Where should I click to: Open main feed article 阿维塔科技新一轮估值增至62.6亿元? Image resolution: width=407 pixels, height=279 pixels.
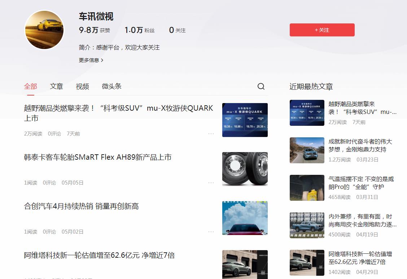[100, 255]
